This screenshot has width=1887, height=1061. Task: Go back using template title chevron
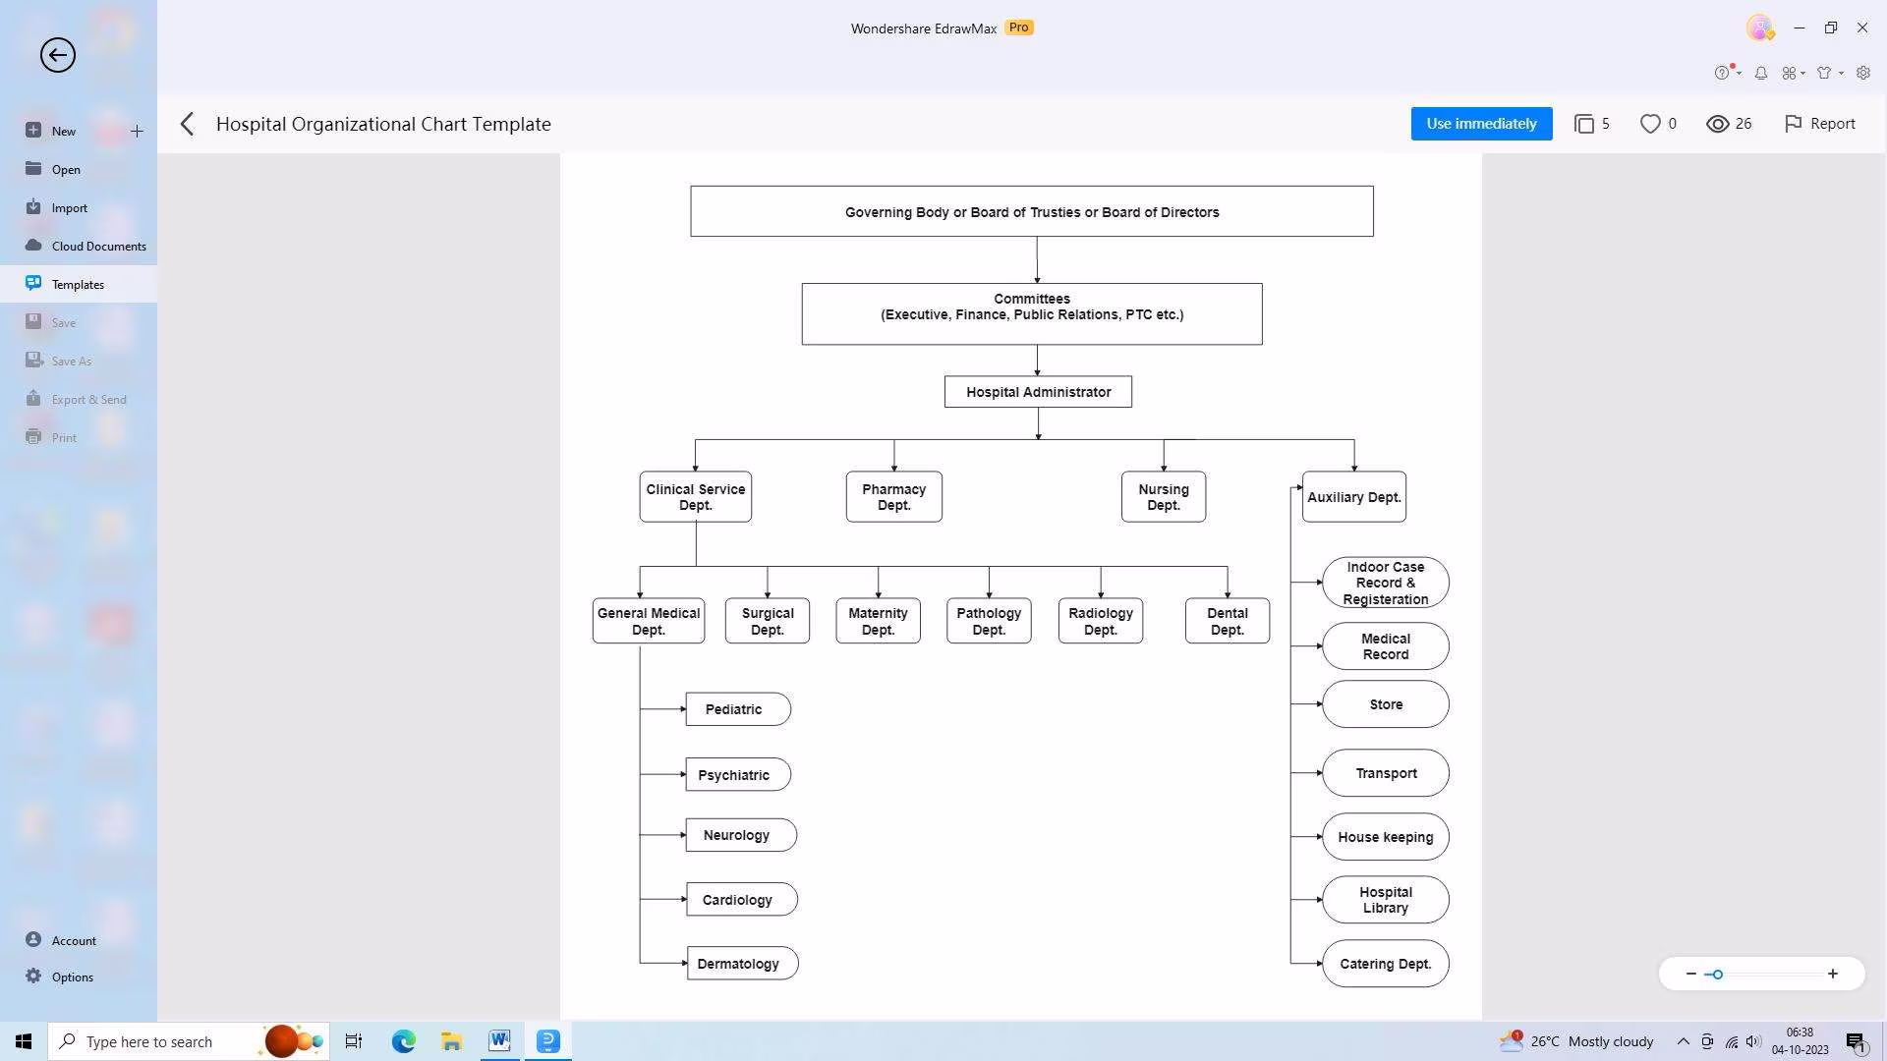pos(188,124)
